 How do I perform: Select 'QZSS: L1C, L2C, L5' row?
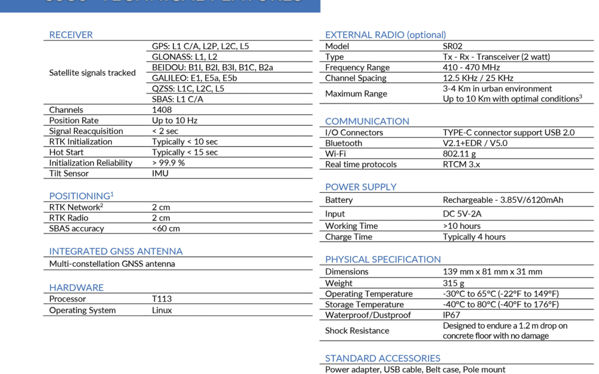[188, 89]
